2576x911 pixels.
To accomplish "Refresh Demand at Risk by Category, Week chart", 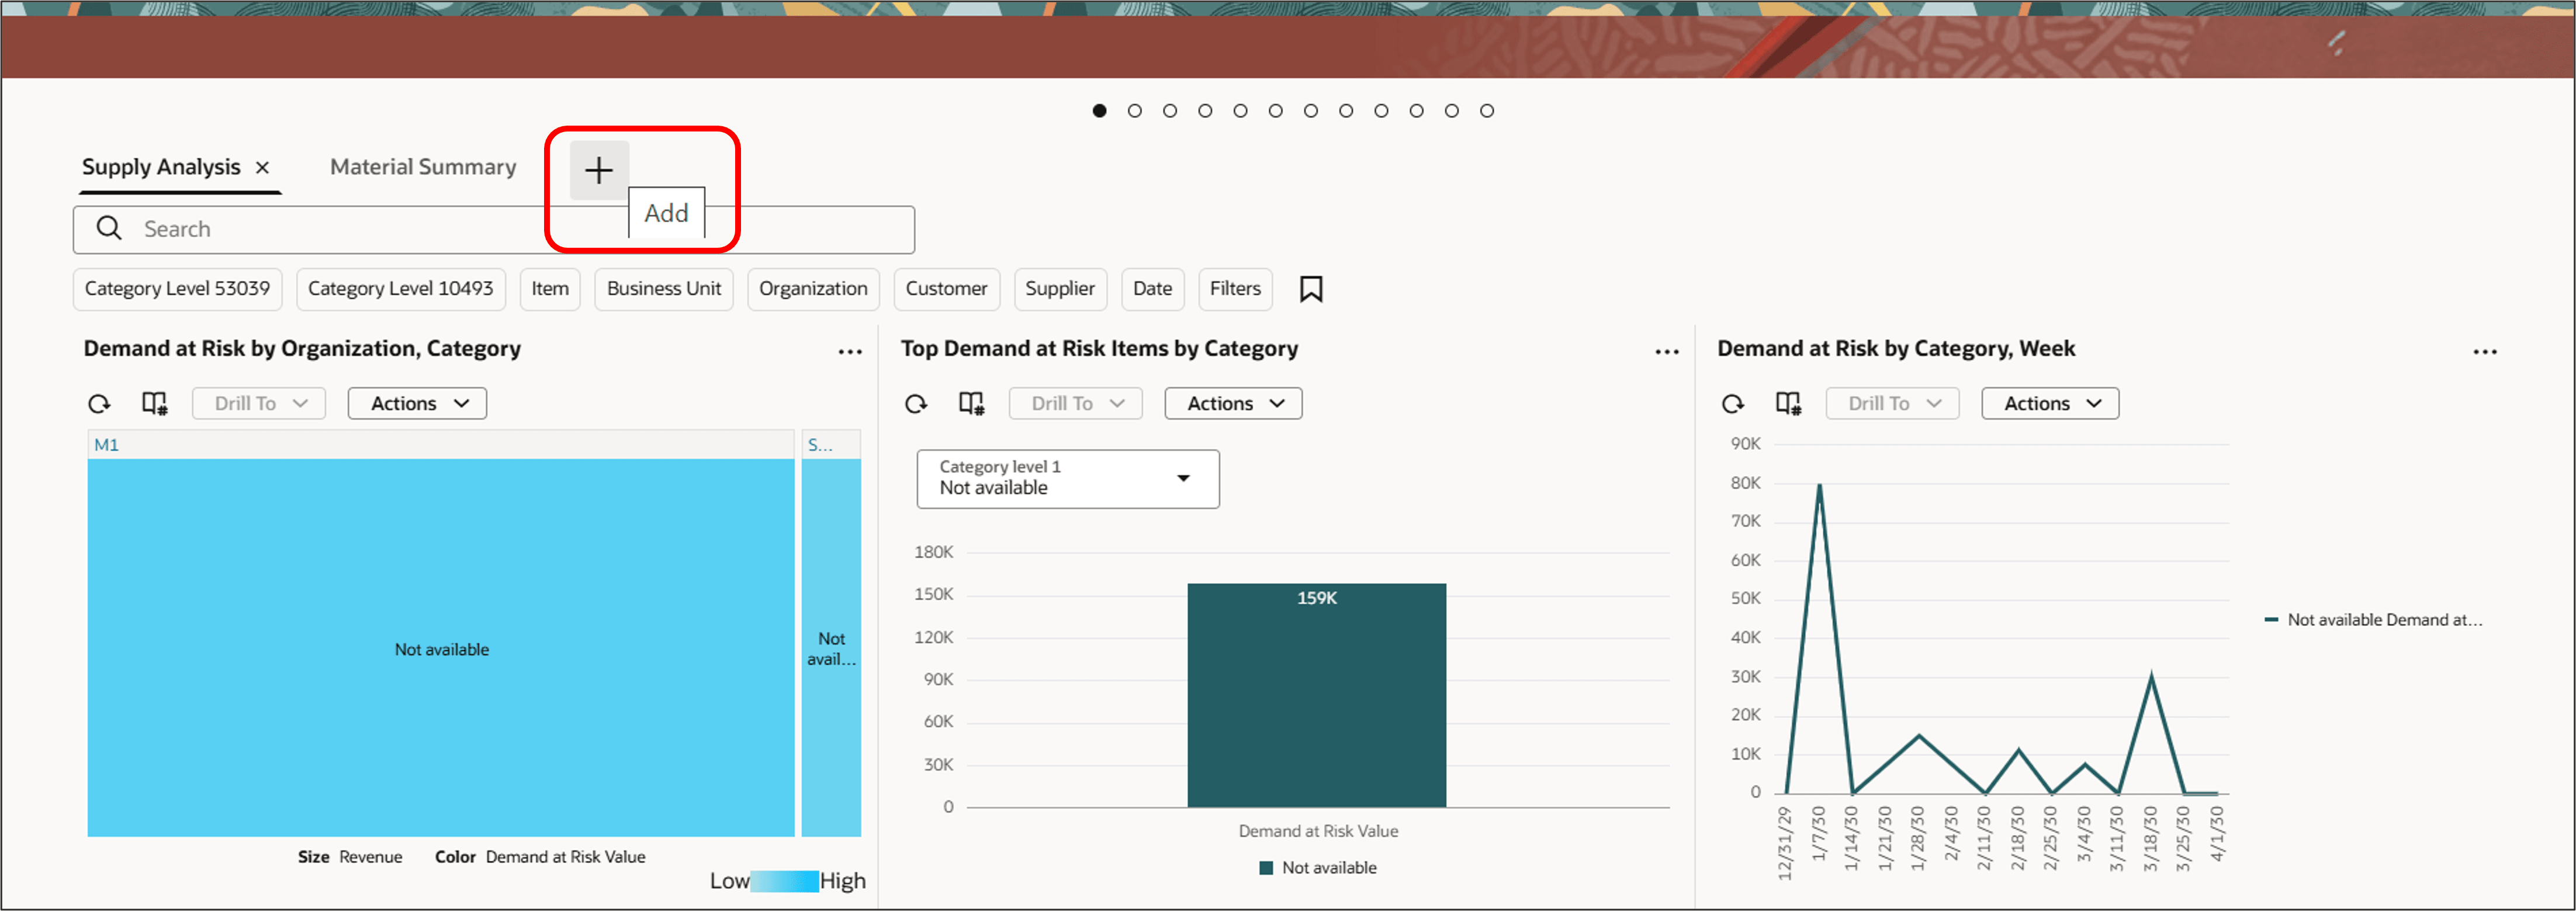I will click(1732, 404).
